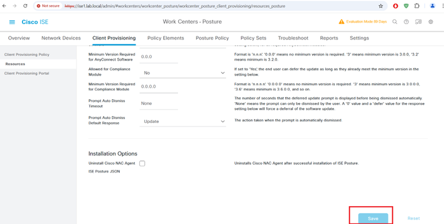This screenshot has height=224, width=444.
Task: Bookmark this page with the star icon
Action: coord(380,6)
